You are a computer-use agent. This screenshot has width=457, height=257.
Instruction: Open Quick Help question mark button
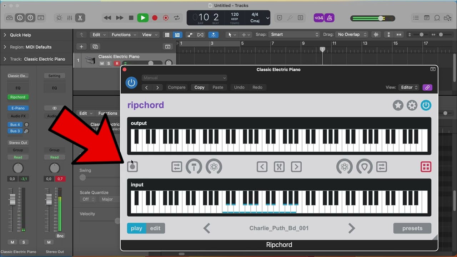point(30,17)
